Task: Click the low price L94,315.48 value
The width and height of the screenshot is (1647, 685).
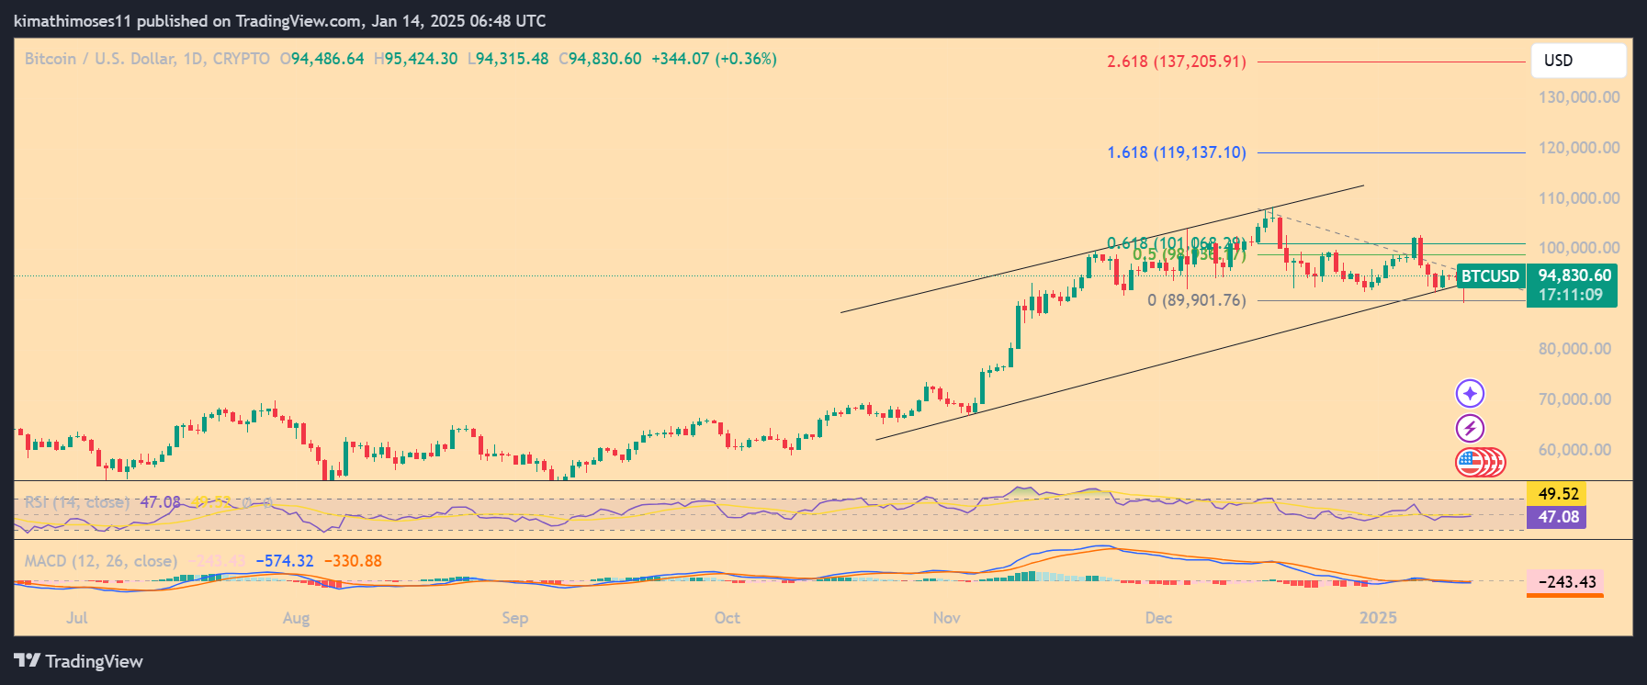Action: (x=508, y=59)
